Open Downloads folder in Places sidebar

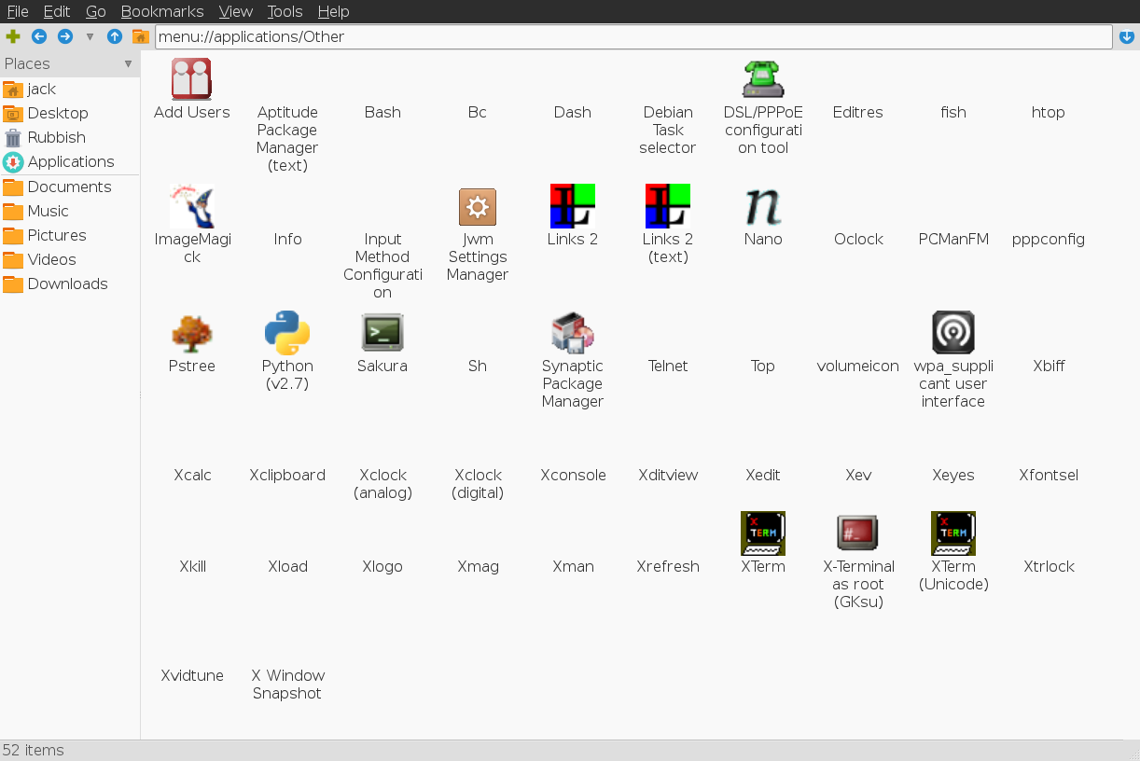click(67, 284)
